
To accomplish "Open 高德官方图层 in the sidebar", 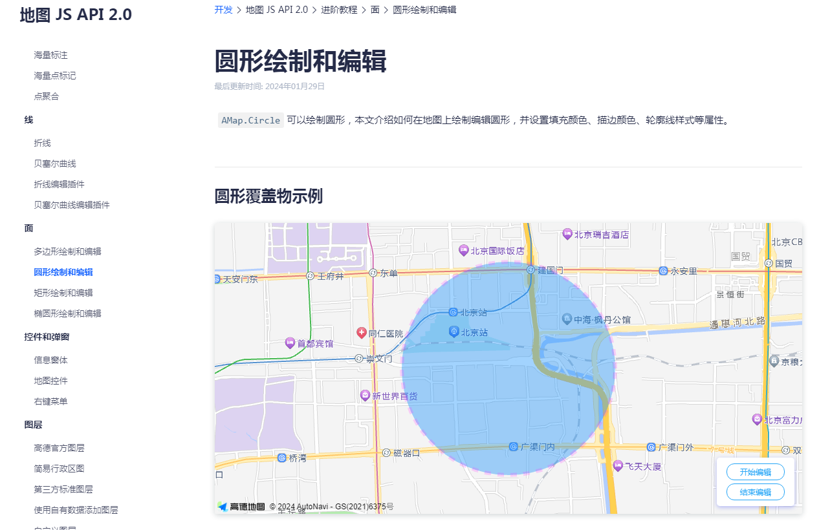I will [x=59, y=448].
